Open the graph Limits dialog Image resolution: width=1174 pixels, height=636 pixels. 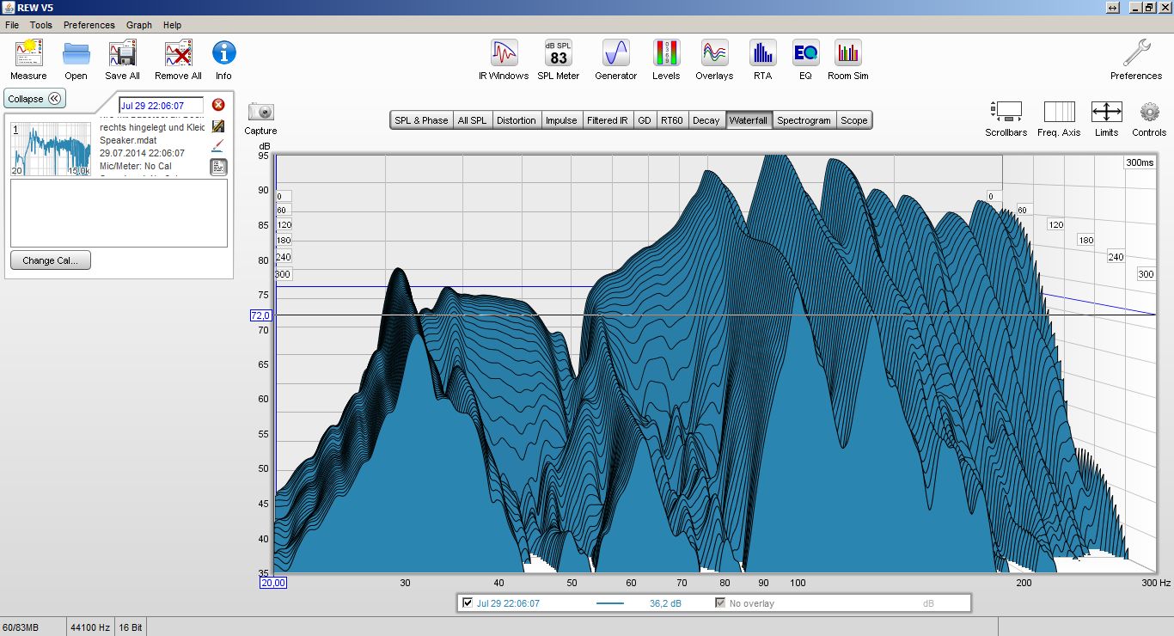(1106, 112)
